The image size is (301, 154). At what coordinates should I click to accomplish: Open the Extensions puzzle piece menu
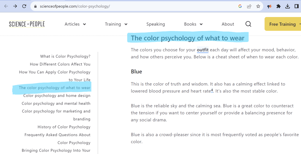click(x=278, y=6)
